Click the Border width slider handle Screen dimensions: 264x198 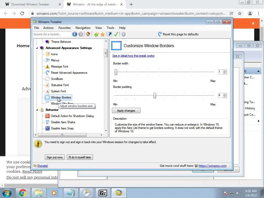pyautogui.click(x=116, y=72)
